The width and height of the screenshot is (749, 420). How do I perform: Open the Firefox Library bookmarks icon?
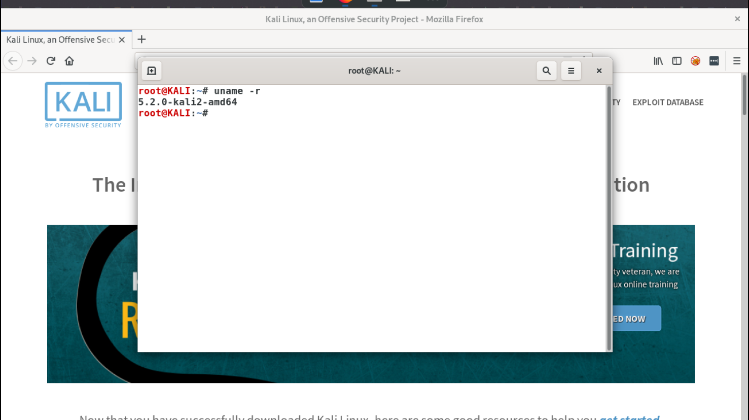(658, 61)
